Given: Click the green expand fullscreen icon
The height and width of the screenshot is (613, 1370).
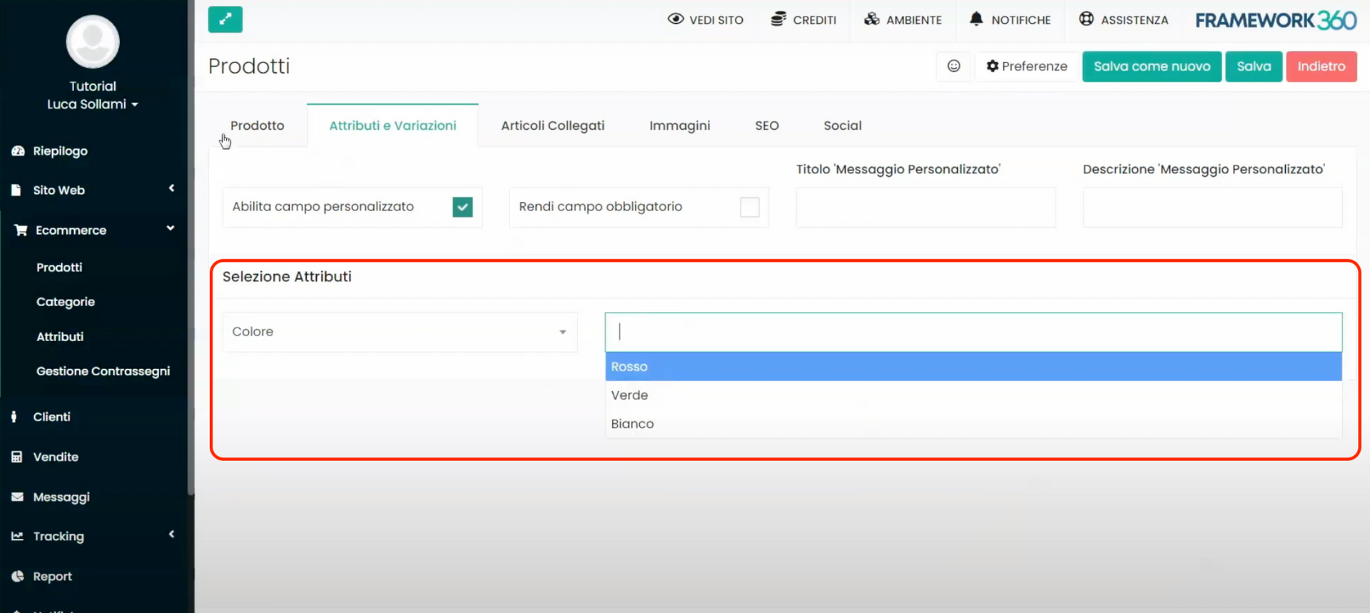Looking at the screenshot, I should coord(225,19).
